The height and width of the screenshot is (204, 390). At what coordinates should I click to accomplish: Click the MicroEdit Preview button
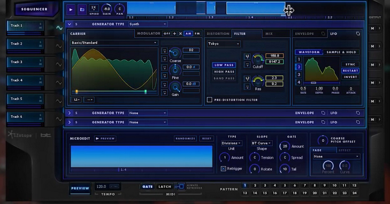(x=105, y=139)
